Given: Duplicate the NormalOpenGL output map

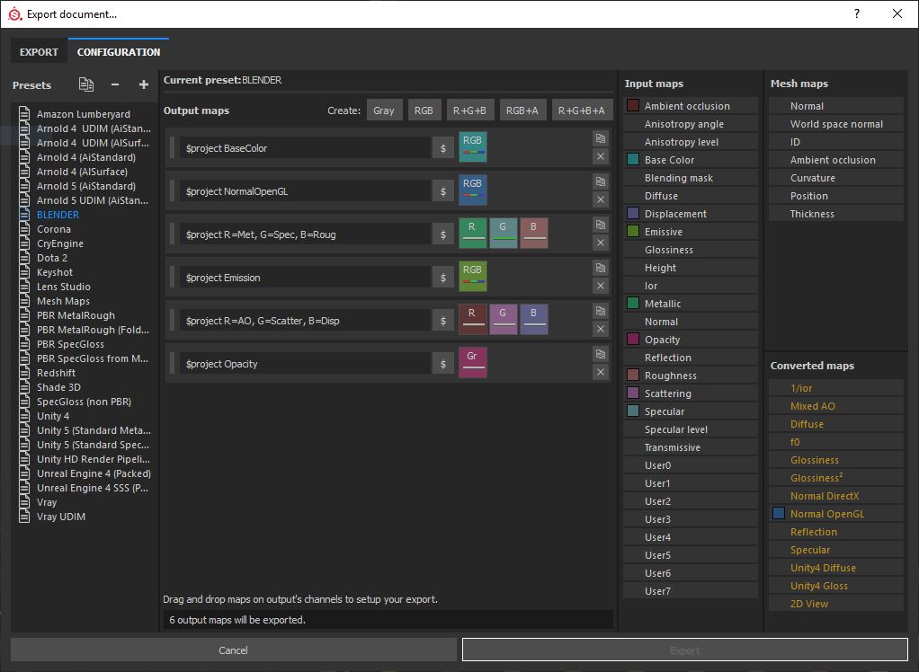Looking at the screenshot, I should pyautogui.click(x=600, y=181).
